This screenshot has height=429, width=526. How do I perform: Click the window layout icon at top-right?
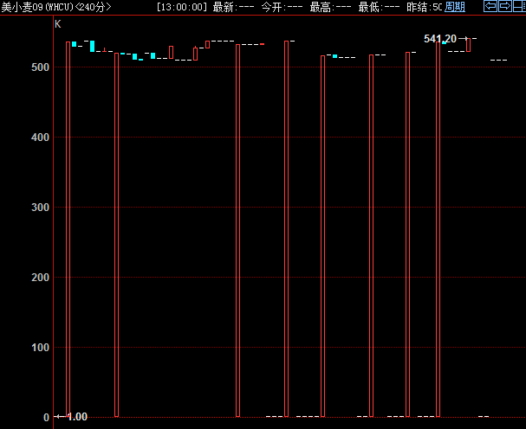point(517,6)
